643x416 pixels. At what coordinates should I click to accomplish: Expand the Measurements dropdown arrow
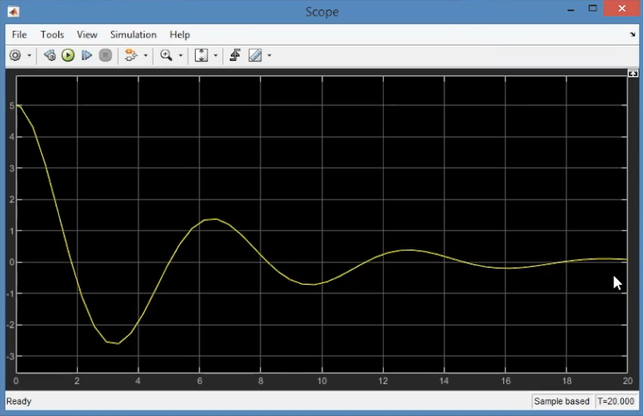point(269,55)
